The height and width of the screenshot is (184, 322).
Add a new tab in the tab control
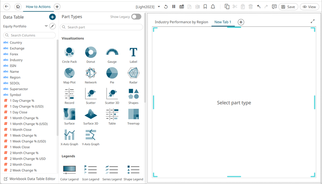point(241,22)
